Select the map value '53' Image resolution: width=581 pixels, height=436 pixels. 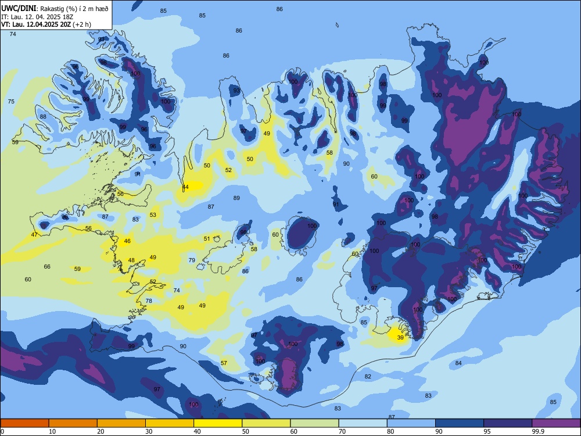point(153,215)
